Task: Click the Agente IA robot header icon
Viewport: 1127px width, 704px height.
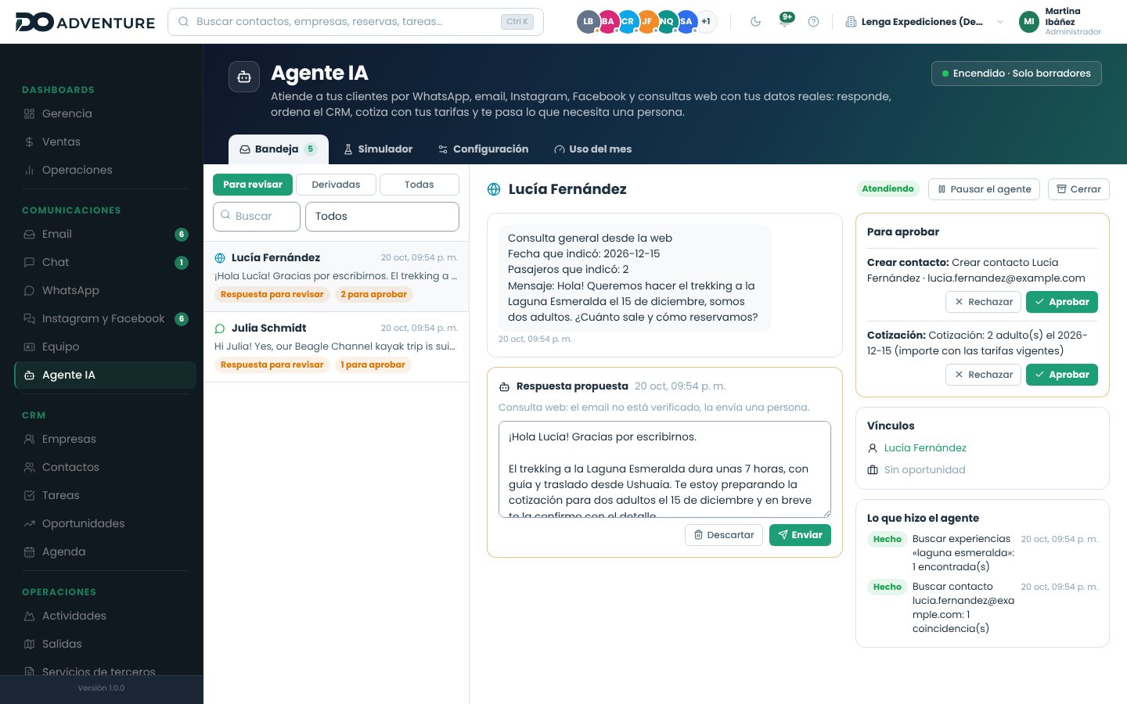Action: 244,77
